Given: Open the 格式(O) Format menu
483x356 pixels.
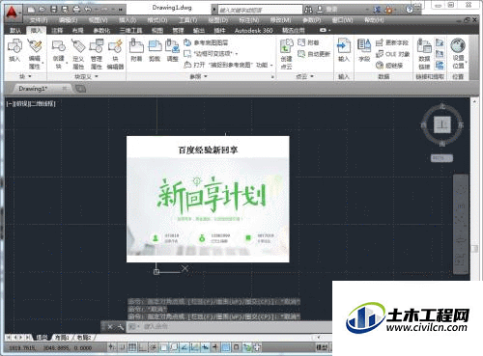Looking at the screenshot, I should (157, 20).
